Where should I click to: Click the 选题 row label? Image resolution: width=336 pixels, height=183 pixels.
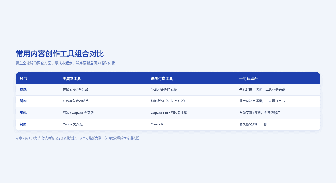(x=23, y=89)
